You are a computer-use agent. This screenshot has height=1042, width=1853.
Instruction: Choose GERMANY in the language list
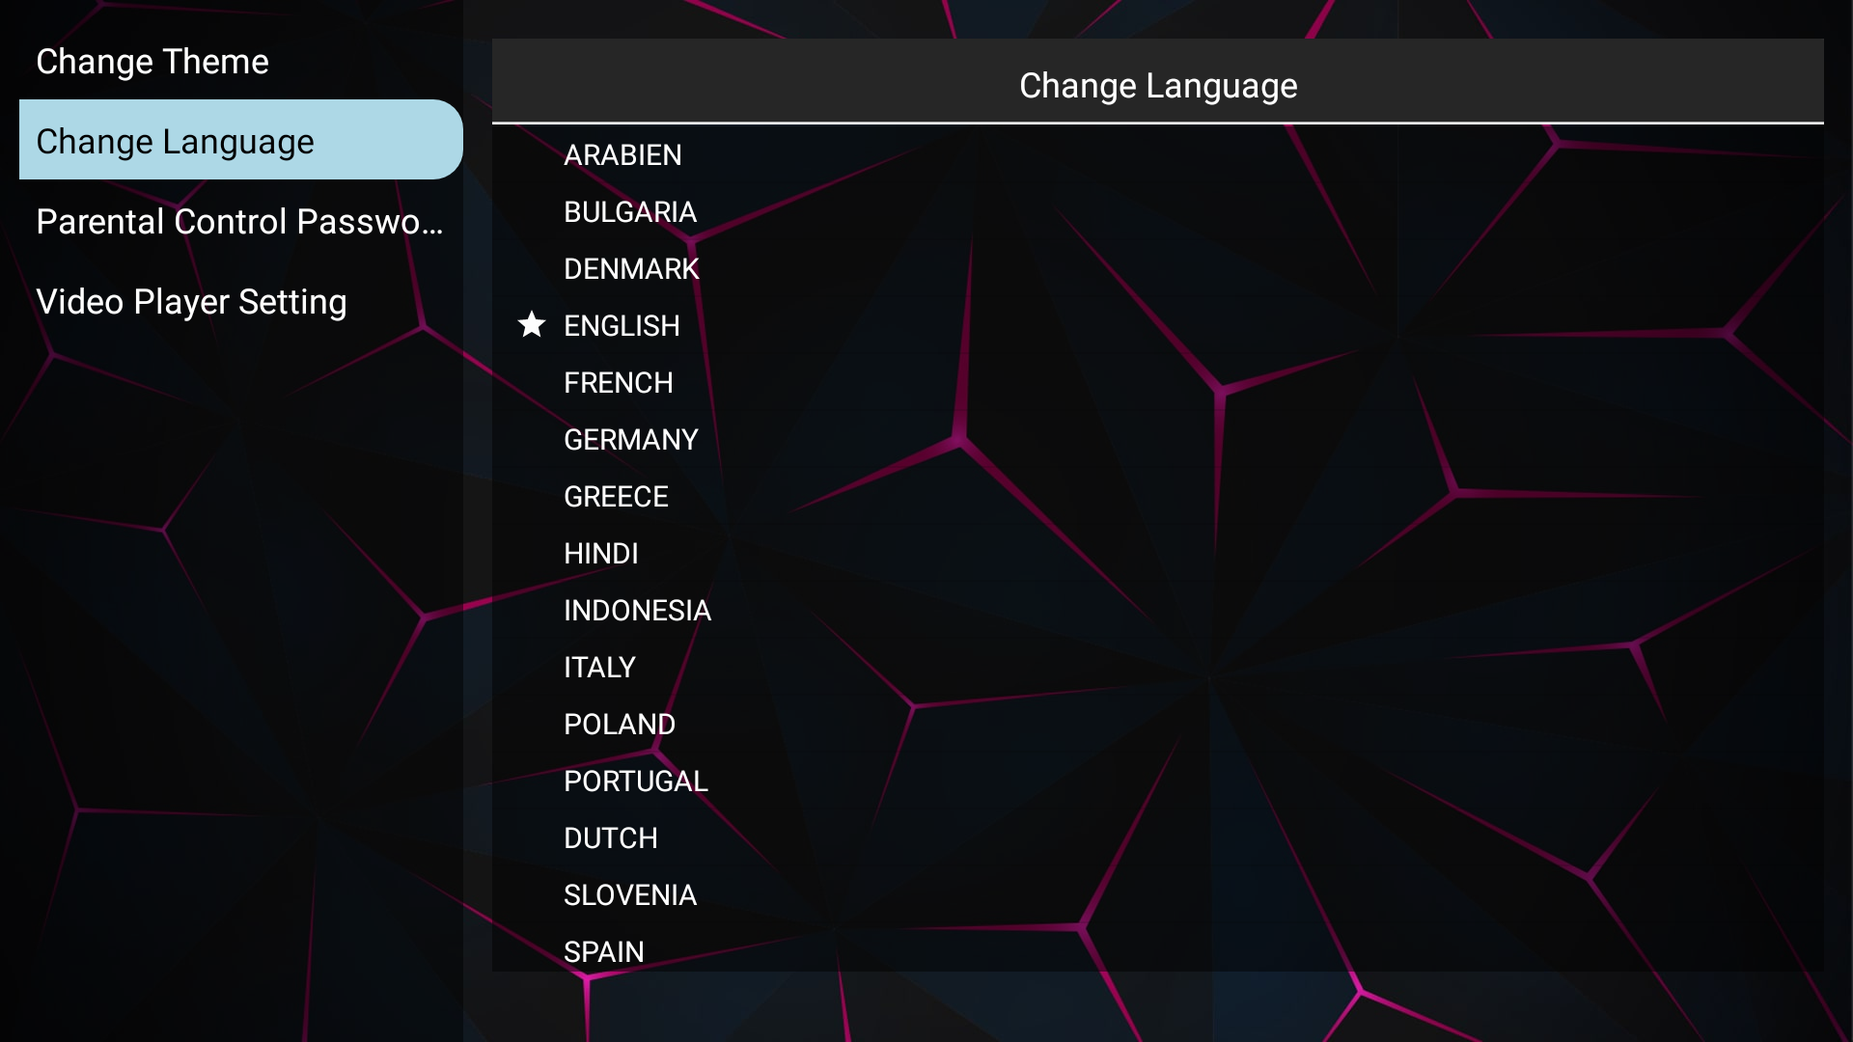(x=630, y=440)
